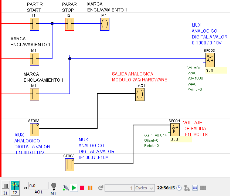This screenshot has height=196, width=231.
Task: Click the 'PARAR STOP' label
Action: click(69, 7)
